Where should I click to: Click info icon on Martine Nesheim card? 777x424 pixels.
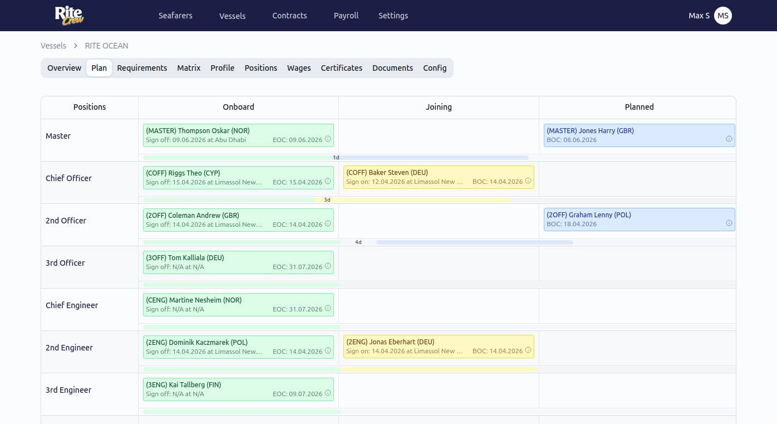(x=328, y=309)
